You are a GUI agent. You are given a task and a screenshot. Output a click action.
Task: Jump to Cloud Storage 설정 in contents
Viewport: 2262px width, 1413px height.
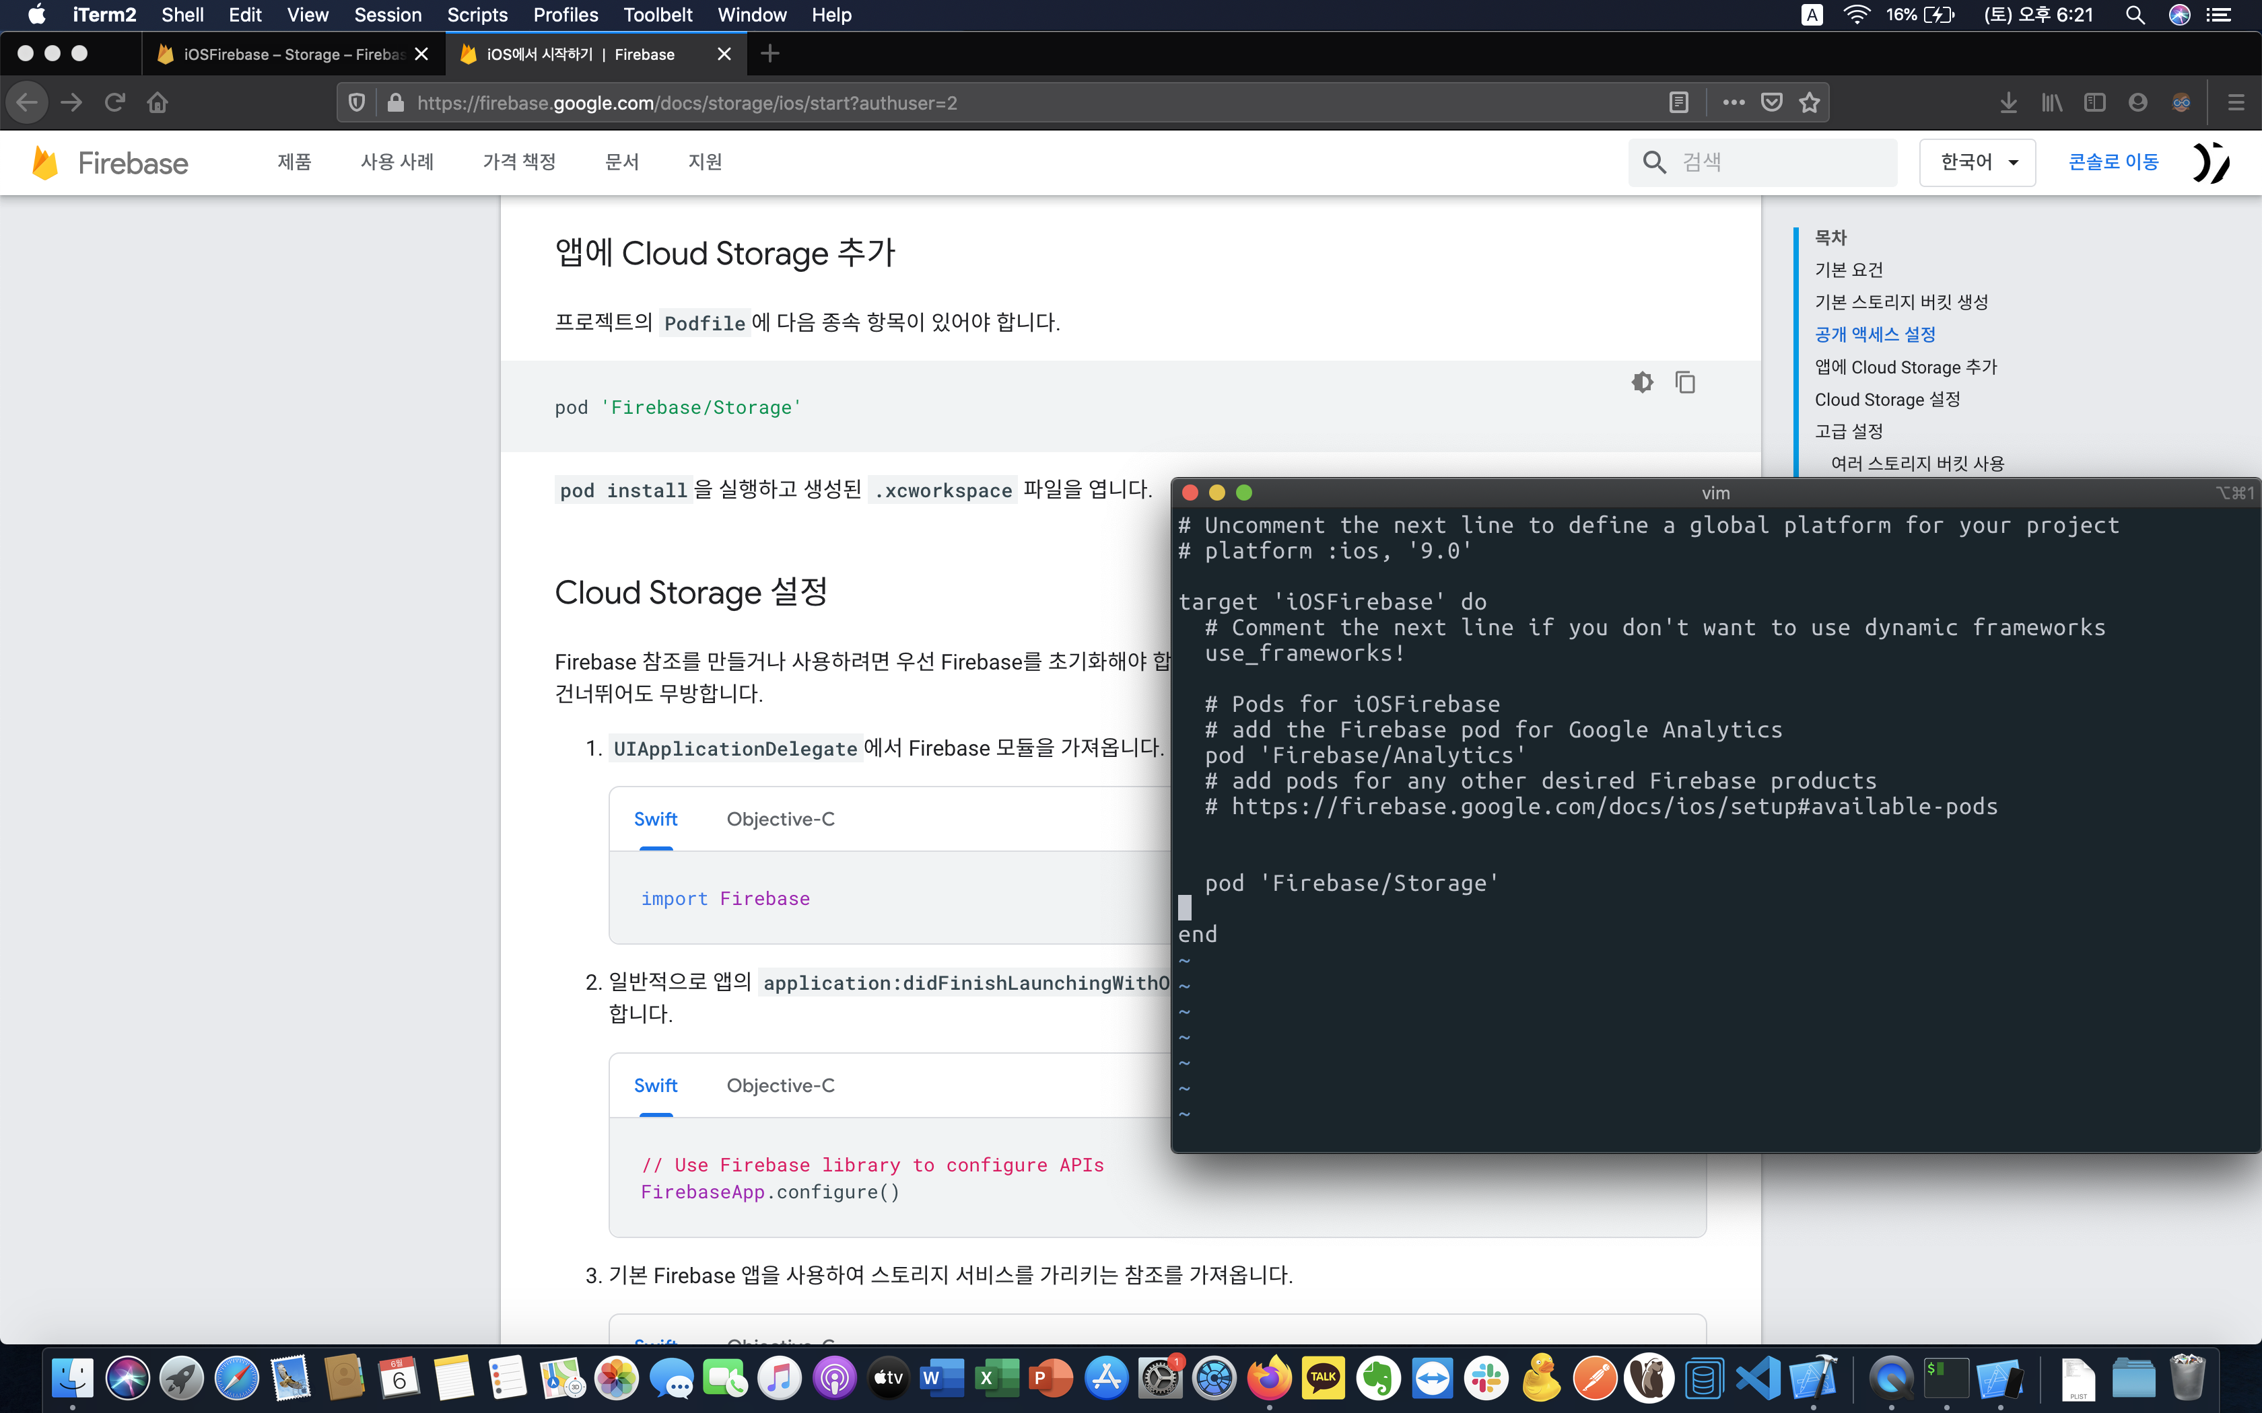pyautogui.click(x=1886, y=399)
